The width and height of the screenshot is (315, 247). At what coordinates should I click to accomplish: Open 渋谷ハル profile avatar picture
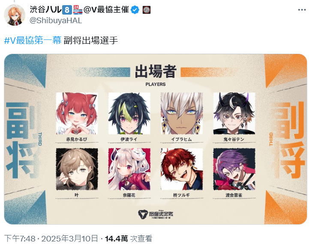tap(15, 15)
